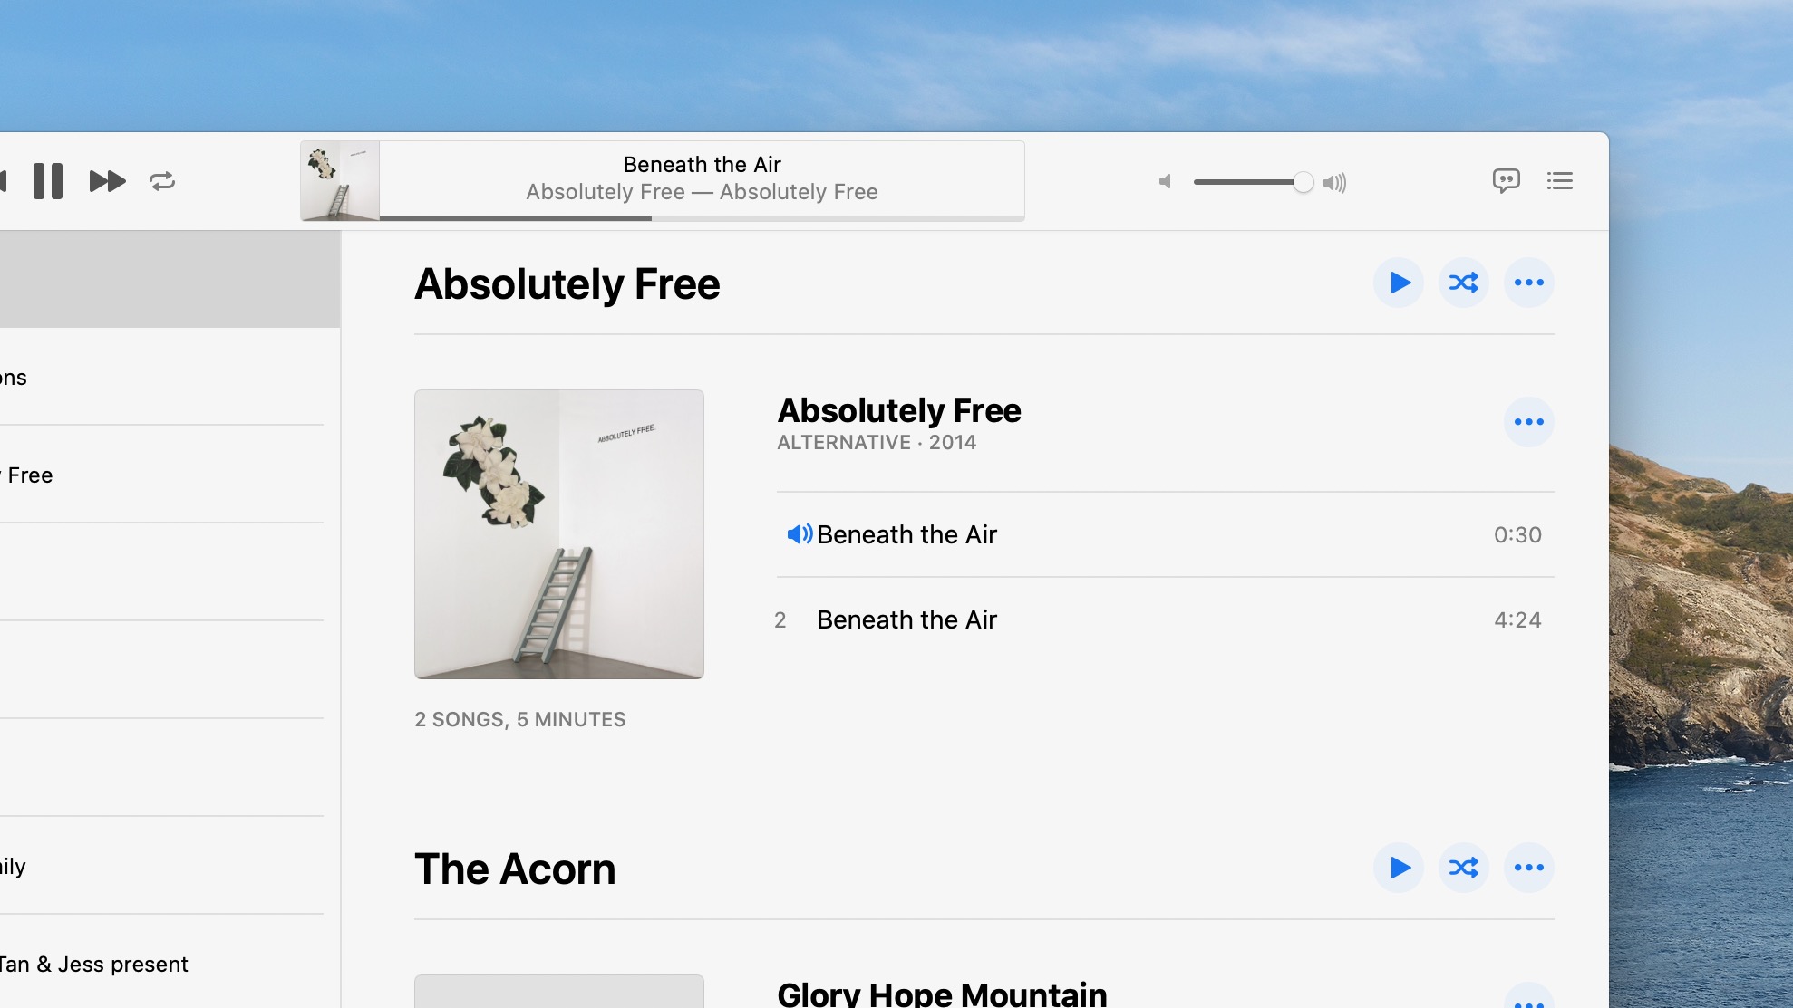Shuffle songs by Absolutely Free
This screenshot has height=1008, width=1793.
point(1464,283)
